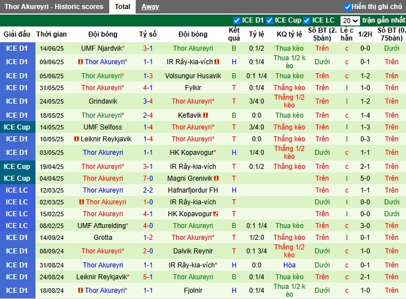Uncheck the ICE Cup filter checkbox
406x299 pixels.
tap(269, 20)
